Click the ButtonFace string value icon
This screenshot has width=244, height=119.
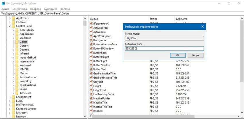pos(91,53)
